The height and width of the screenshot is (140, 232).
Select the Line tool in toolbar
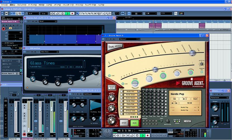pyautogui.click(x=104, y=13)
